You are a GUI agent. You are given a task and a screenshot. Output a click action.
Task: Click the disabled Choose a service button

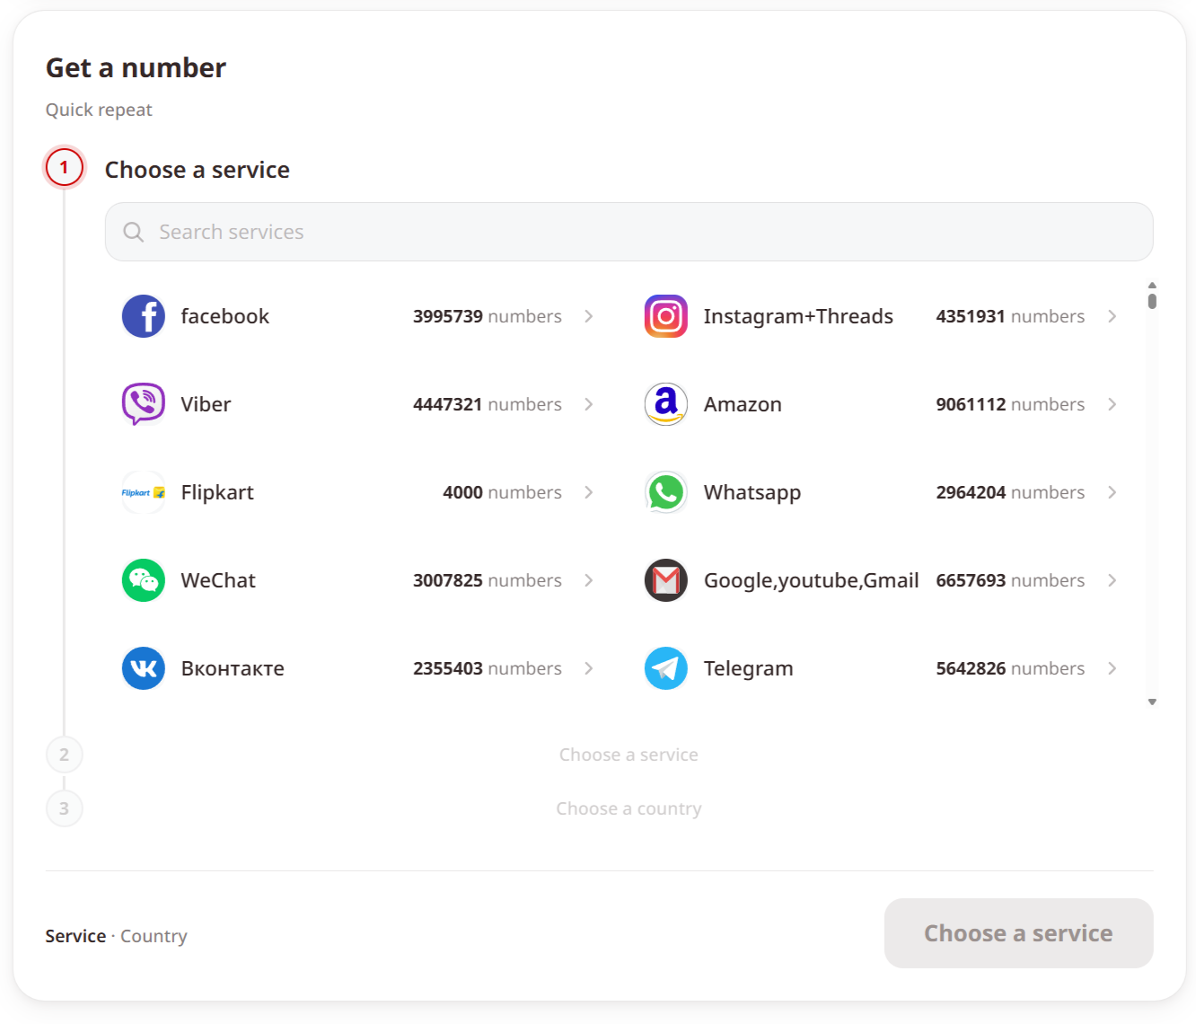point(1018,933)
